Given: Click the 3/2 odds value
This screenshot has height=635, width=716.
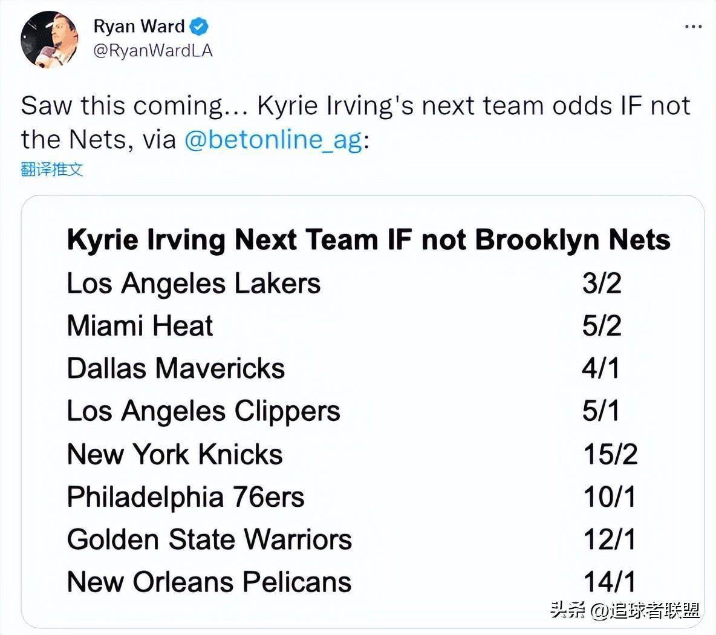Looking at the screenshot, I should [x=602, y=283].
